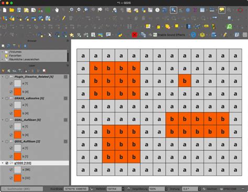This screenshot has height=192, width=248.
Task: Enable the GDAL_Auflösen layer checkbox
Action: [x=7, y=120]
